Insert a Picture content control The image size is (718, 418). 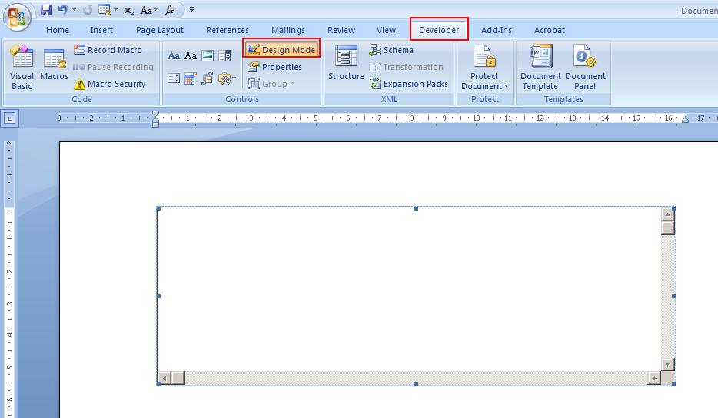click(208, 56)
